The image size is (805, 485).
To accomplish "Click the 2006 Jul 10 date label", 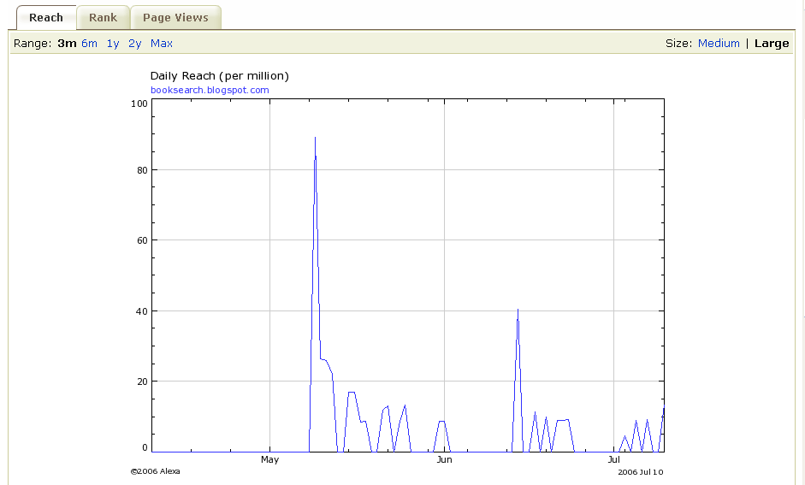I will (640, 471).
